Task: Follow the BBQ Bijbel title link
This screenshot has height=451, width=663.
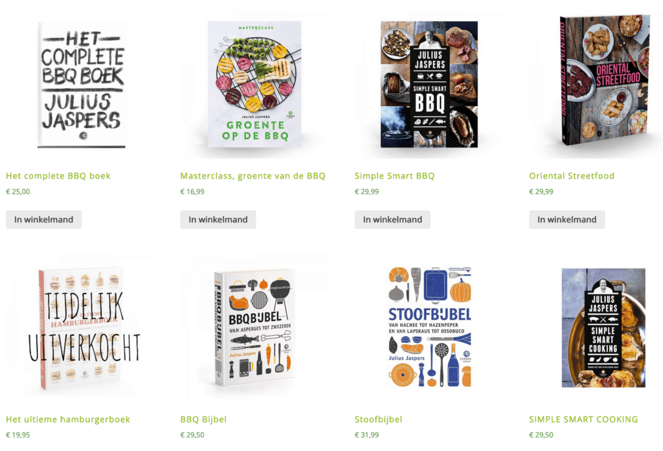Action: (x=203, y=419)
